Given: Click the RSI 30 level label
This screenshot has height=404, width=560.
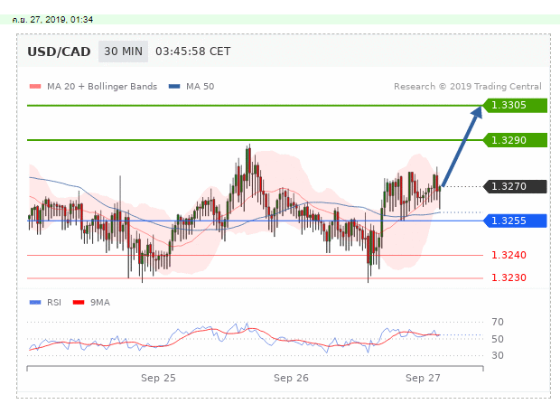Looking at the screenshot, I should tap(498, 356).
